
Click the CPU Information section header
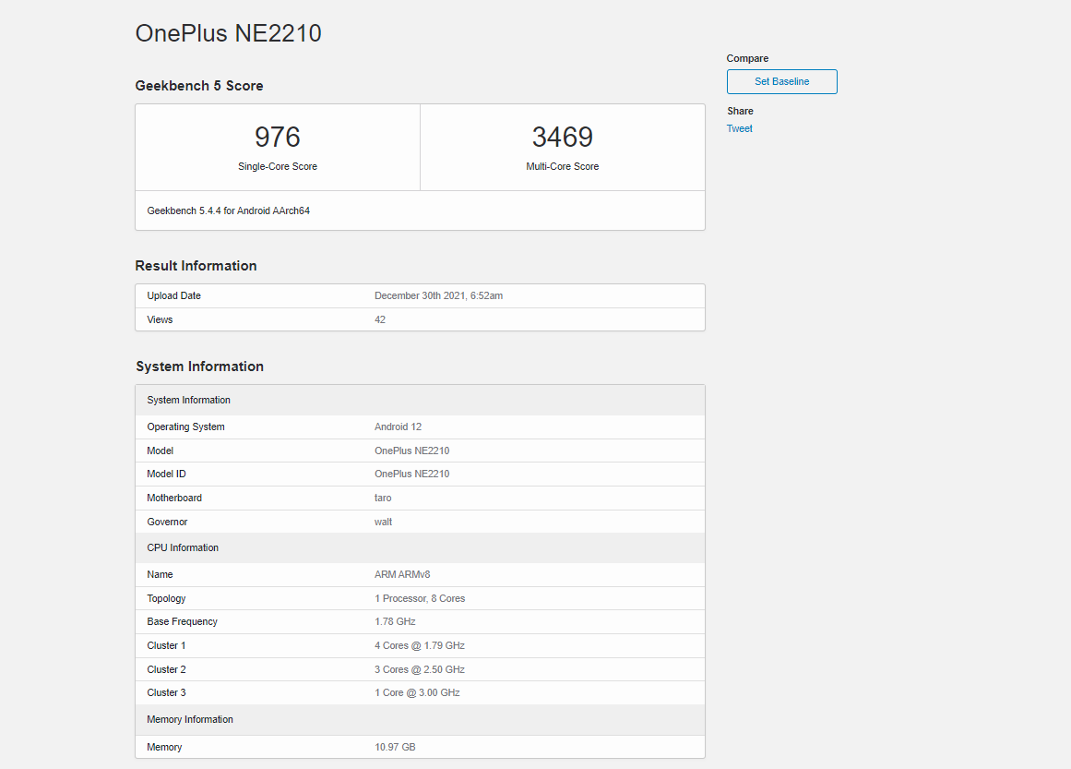(x=183, y=547)
